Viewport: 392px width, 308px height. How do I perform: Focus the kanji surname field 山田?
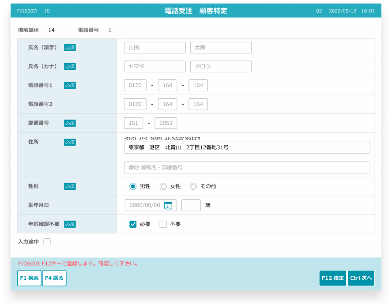coord(155,48)
